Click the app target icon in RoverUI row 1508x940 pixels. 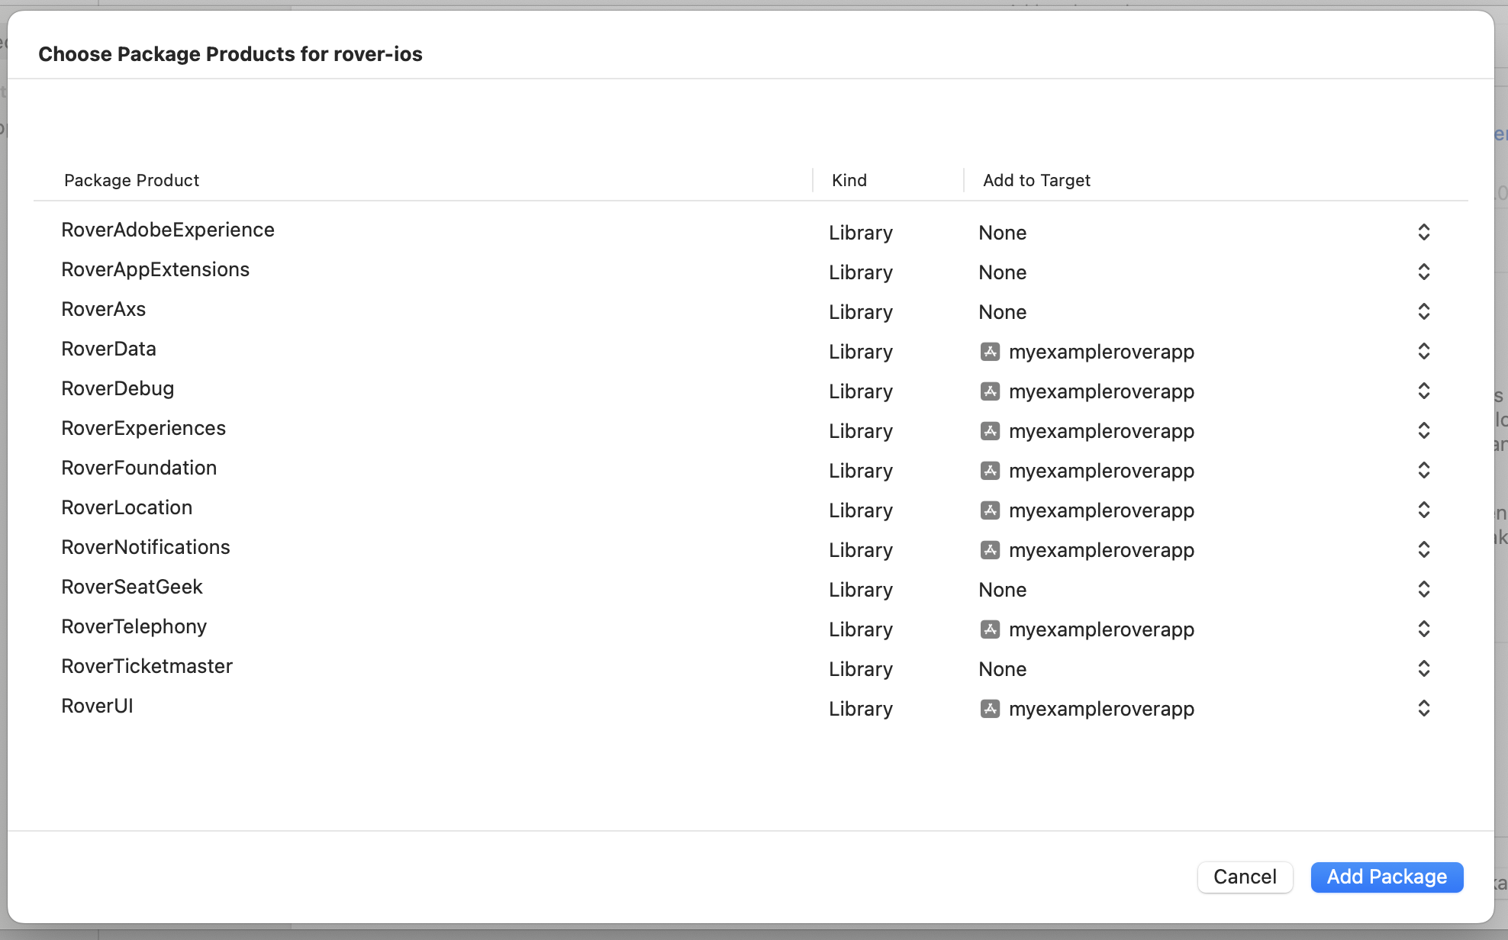coord(990,709)
